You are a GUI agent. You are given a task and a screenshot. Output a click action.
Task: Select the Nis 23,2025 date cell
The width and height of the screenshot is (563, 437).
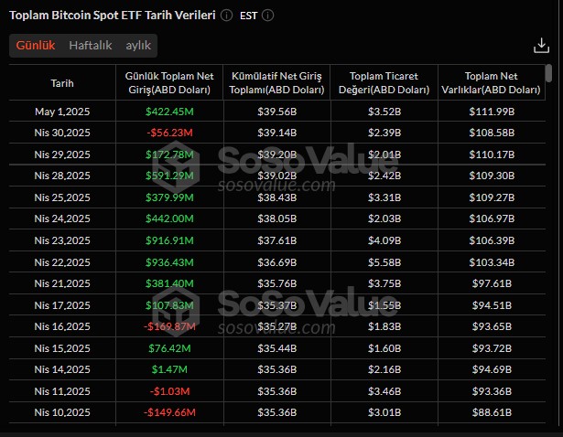[62, 240]
